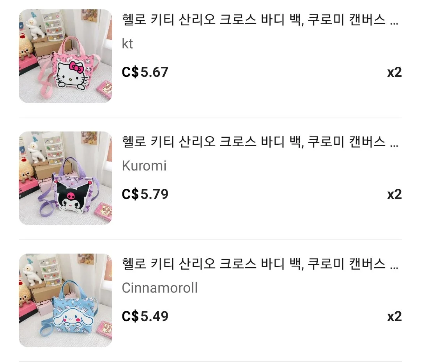Open the product title above Cinnamoroll variant

click(x=260, y=263)
